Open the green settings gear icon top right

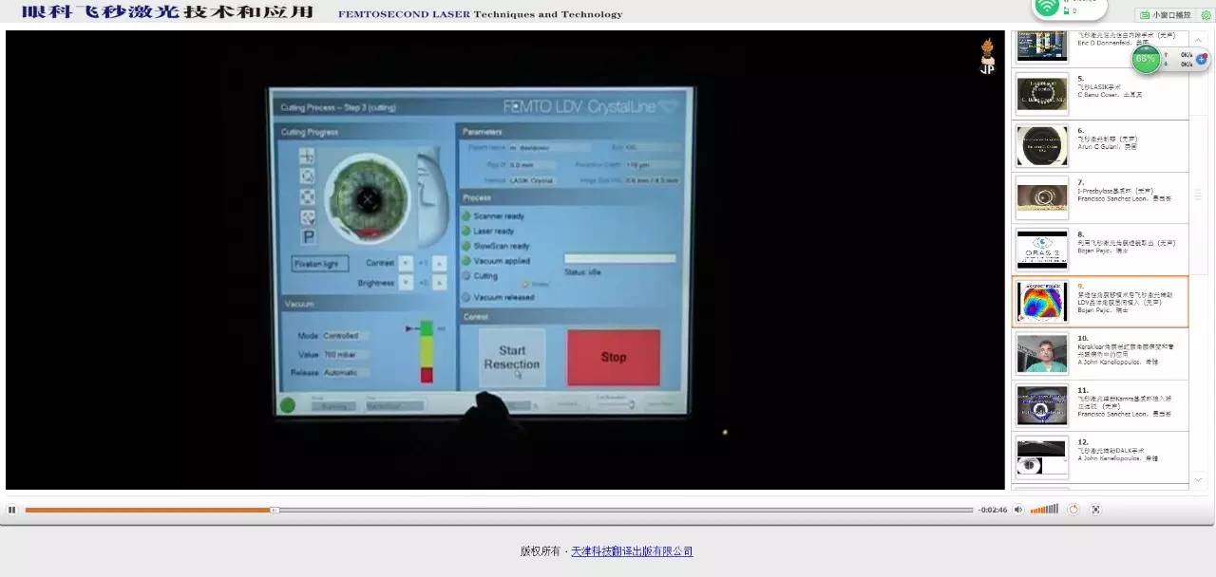click(x=1206, y=14)
